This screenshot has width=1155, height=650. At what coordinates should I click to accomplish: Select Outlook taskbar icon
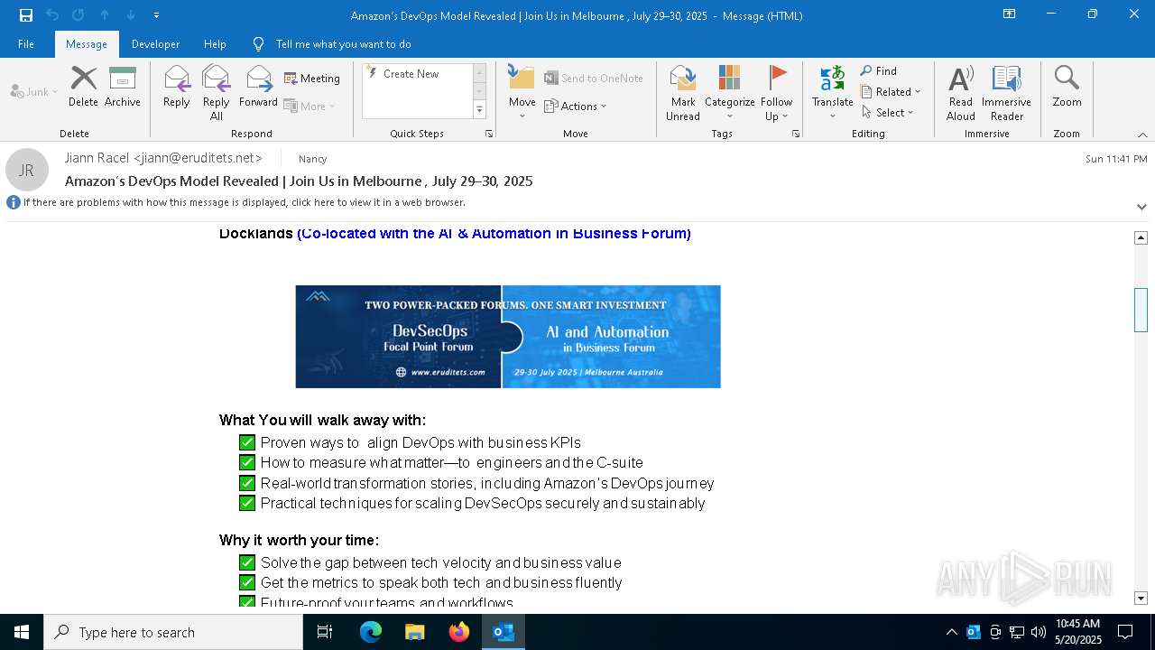pyautogui.click(x=504, y=632)
